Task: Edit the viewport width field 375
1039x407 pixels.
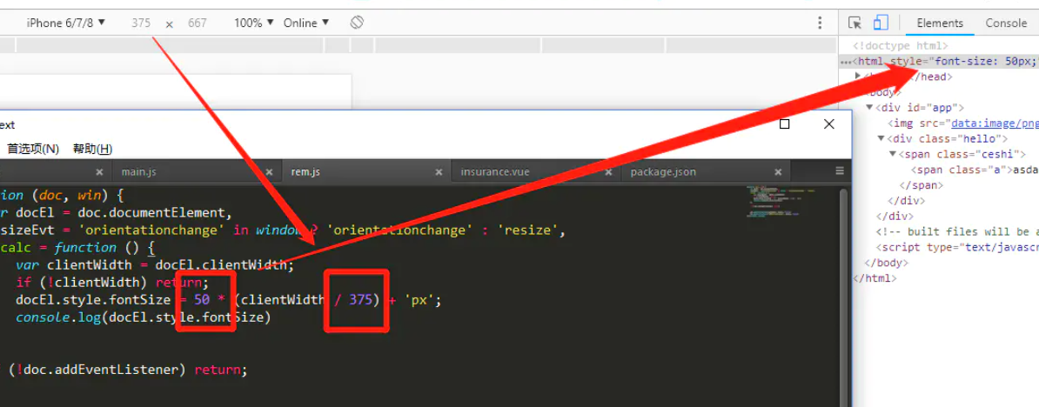Action: point(140,23)
